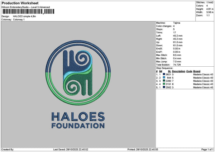The width and height of the screenshot is (215, 152).
Task: Select the Stitches value '11440'
Action: 210,3
